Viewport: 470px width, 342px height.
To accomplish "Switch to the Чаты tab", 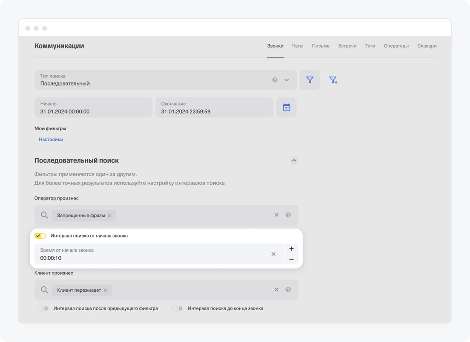I will pyautogui.click(x=298, y=46).
